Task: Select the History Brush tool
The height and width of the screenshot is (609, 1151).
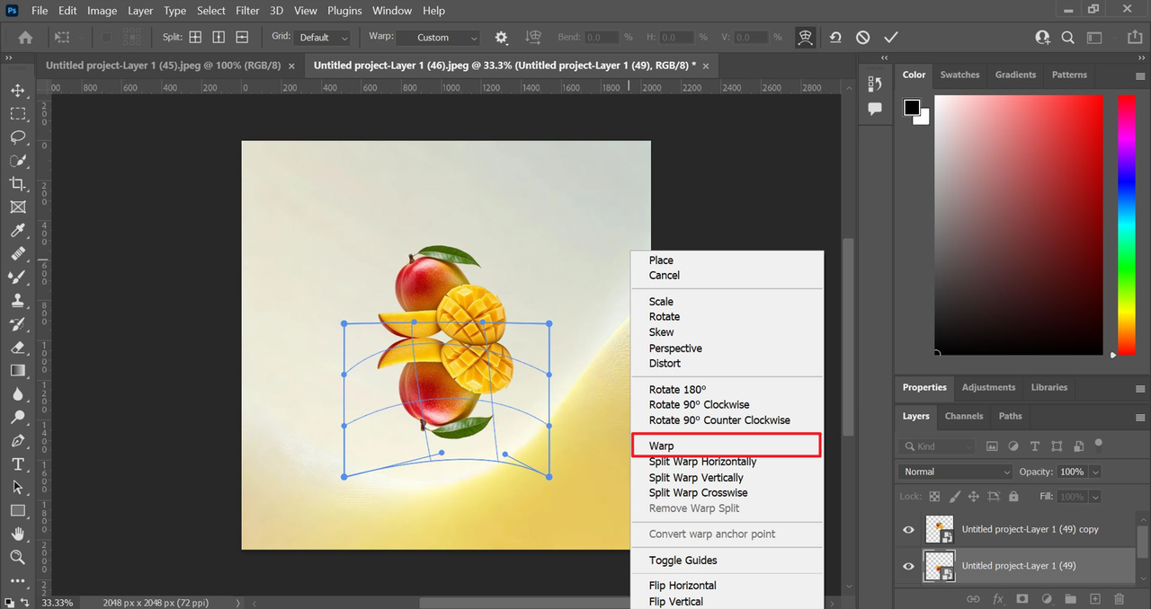Action: click(17, 324)
